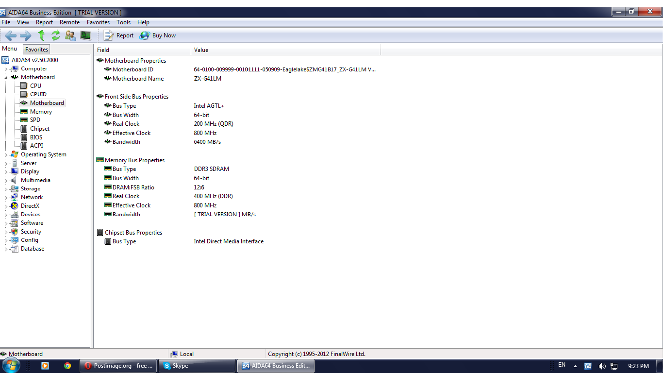Select the DirectX icon in tree
Screen dimensions: 663x373
[15, 206]
